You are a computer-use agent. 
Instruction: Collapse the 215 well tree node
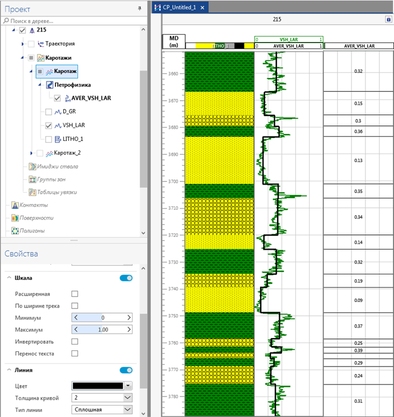(13, 30)
